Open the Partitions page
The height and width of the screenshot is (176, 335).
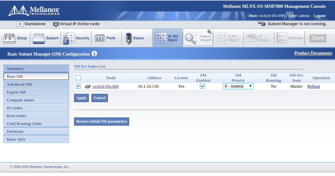pyautogui.click(x=36, y=132)
